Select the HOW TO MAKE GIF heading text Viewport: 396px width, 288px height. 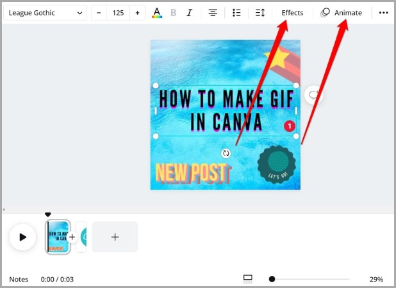(226, 111)
